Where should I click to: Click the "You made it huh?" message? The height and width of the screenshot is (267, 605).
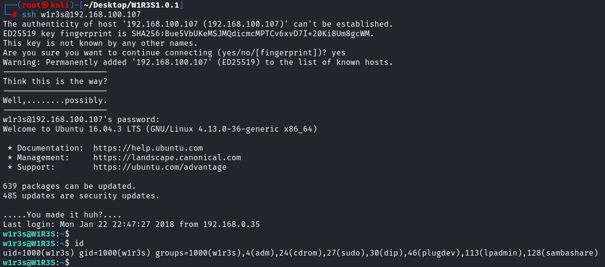62,215
